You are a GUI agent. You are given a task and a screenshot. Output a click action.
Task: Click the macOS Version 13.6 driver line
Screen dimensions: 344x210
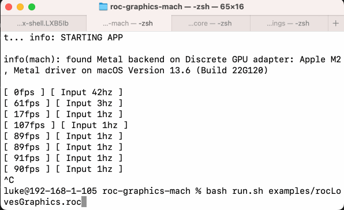click(x=136, y=70)
